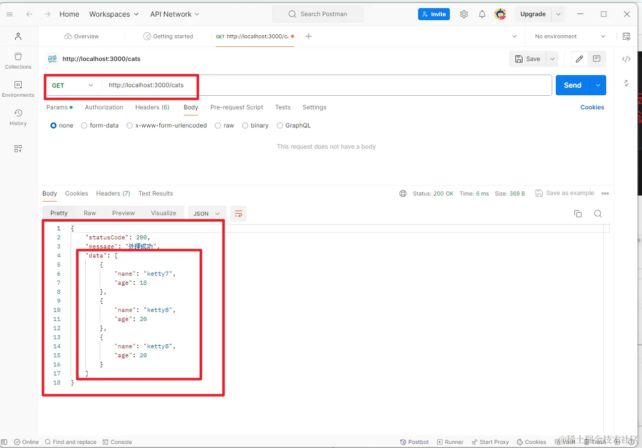Open notifications bell icon
The image size is (642, 448).
pyautogui.click(x=482, y=14)
